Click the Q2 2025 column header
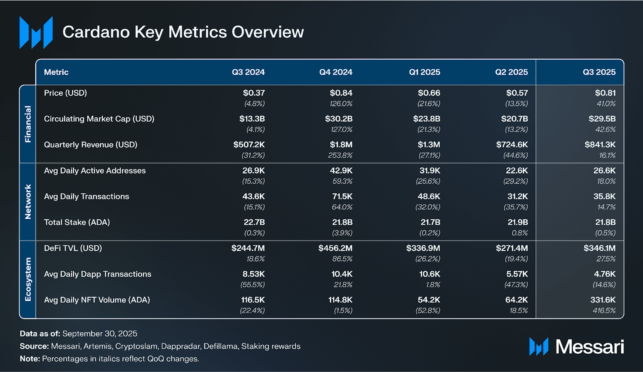643x372 pixels. click(511, 72)
